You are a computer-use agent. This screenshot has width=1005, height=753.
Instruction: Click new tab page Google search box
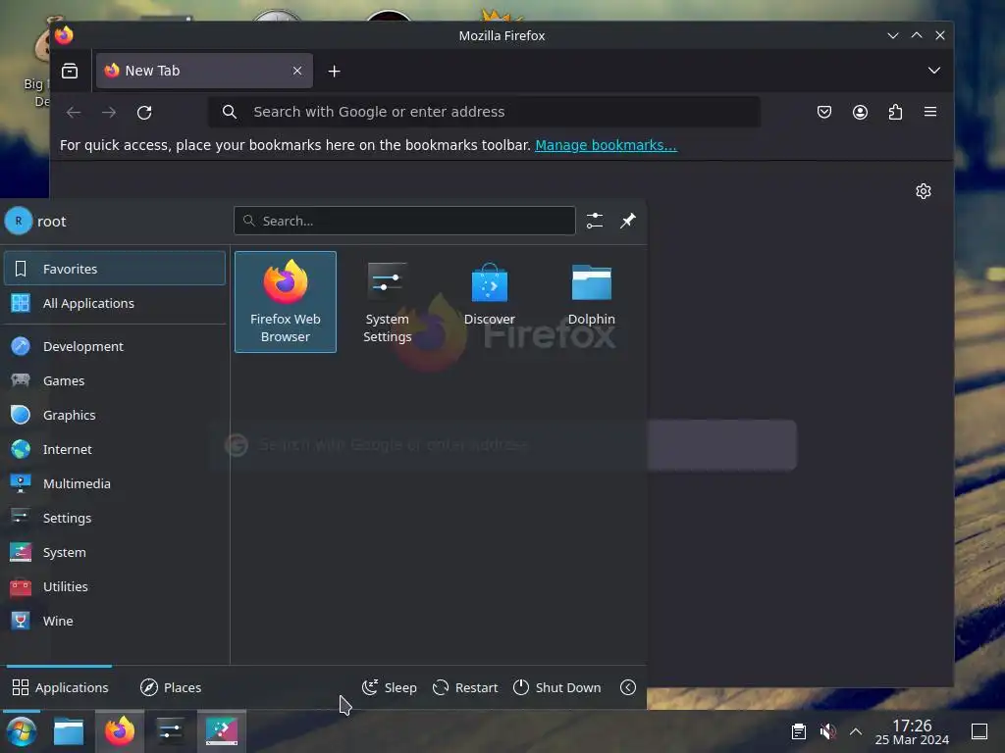click(503, 445)
